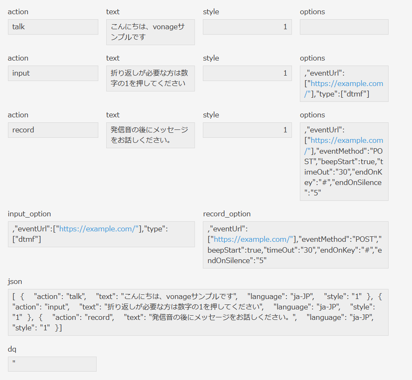Click the empty options field on the talk row
Viewport: 412px width, 380px height.
point(344,27)
